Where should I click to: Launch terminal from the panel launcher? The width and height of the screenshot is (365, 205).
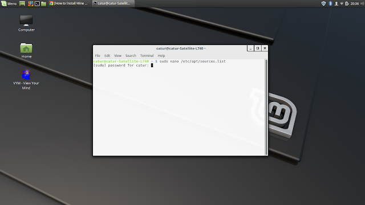(x=37, y=3)
